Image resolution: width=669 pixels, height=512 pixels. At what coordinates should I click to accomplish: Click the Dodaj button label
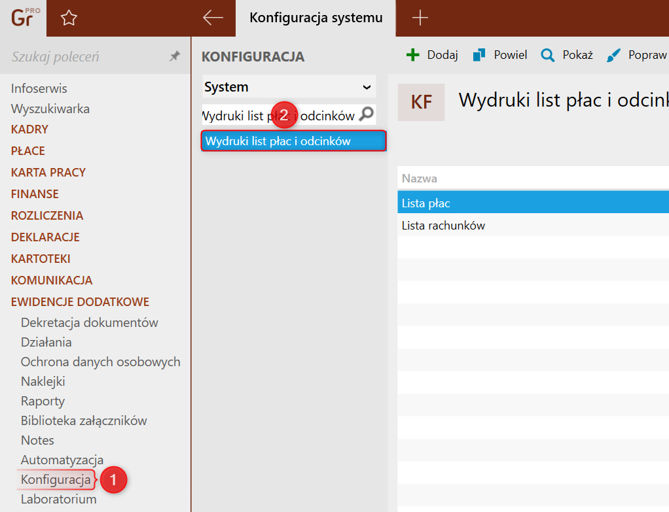(443, 55)
